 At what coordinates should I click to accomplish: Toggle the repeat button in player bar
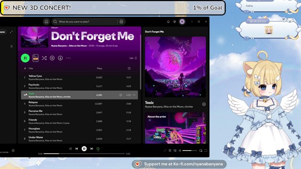click(x=98, y=149)
